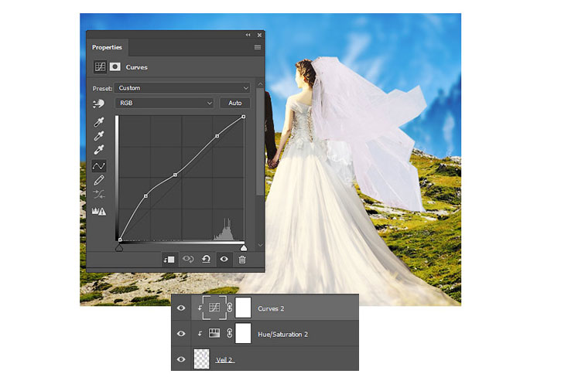Select the lower-left raised curve point
The image size is (561, 384).
[145, 196]
